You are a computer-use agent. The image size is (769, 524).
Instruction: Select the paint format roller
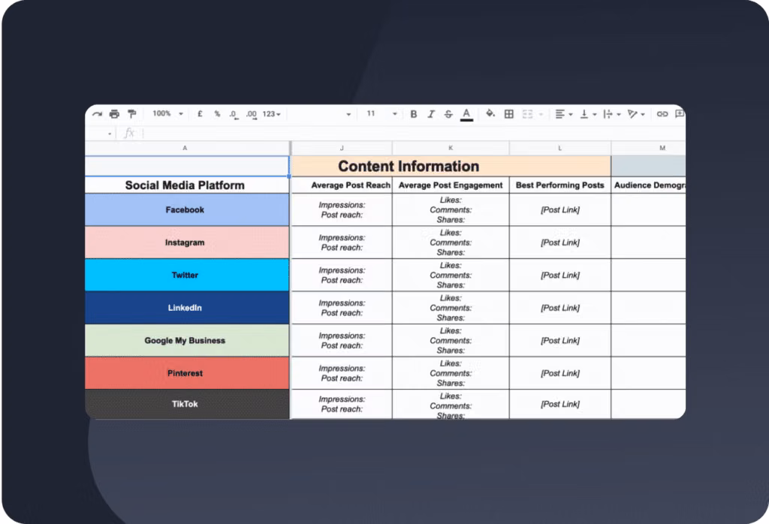[132, 114]
